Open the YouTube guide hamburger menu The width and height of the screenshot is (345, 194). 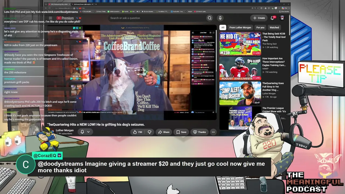click(x=50, y=18)
